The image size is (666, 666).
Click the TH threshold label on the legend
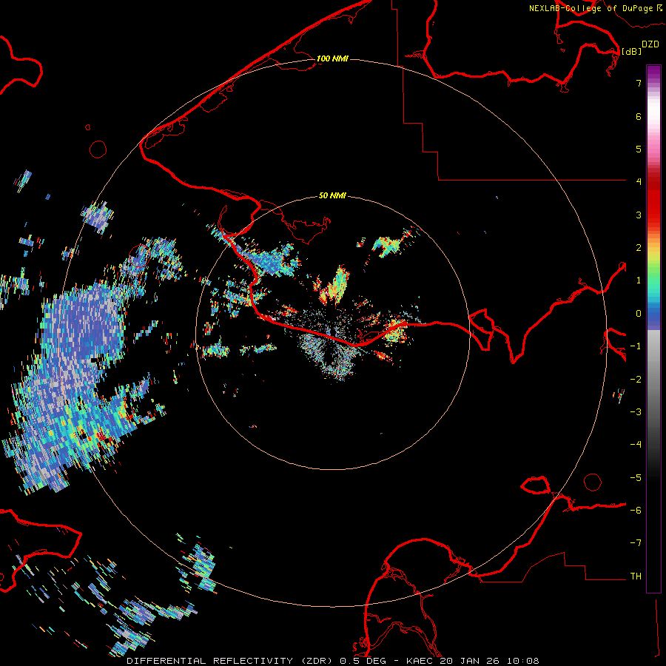click(636, 576)
